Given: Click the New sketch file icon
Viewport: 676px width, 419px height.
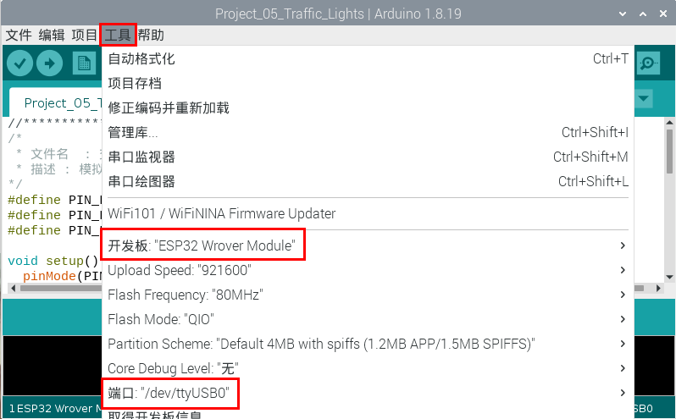Looking at the screenshot, I should [x=83, y=63].
